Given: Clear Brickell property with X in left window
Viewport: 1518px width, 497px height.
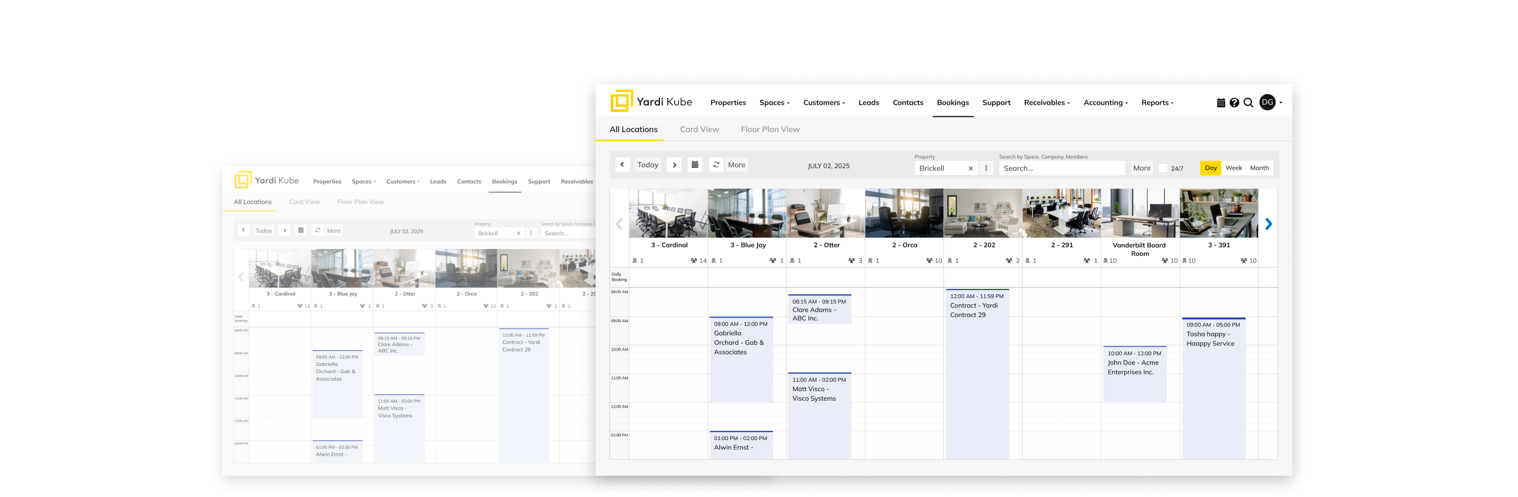Looking at the screenshot, I should coord(519,234).
